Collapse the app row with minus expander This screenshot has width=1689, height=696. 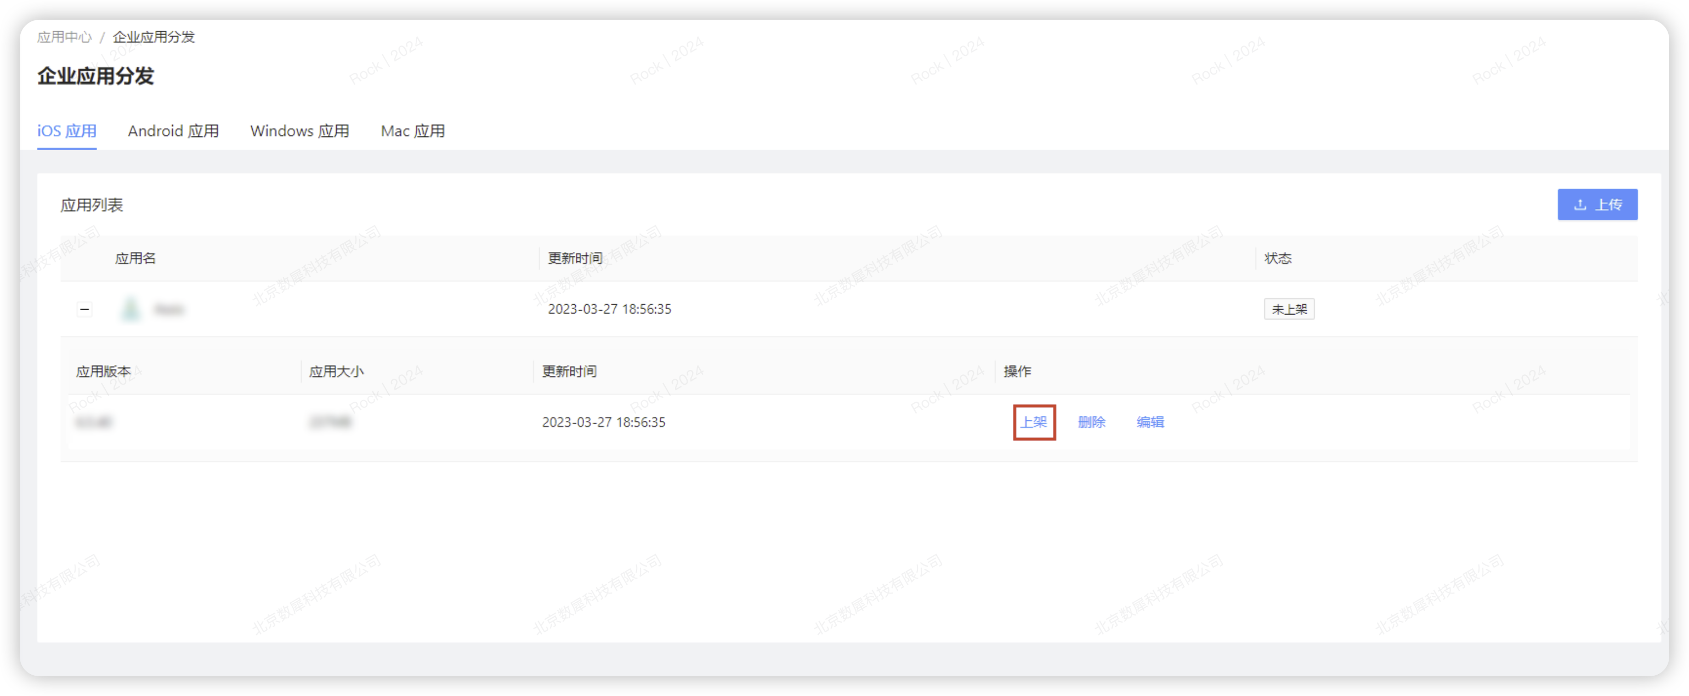pos(84,309)
